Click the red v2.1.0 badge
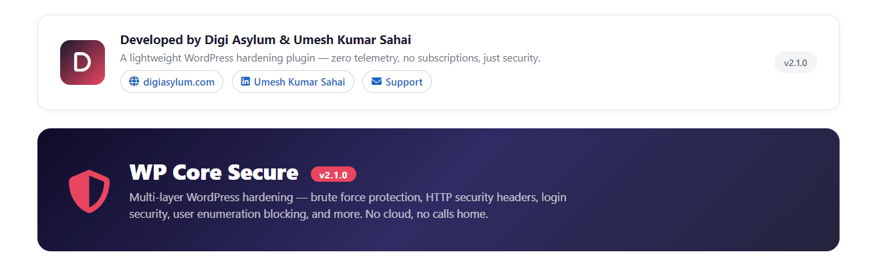Image resolution: width=875 pixels, height=270 pixels. [333, 174]
